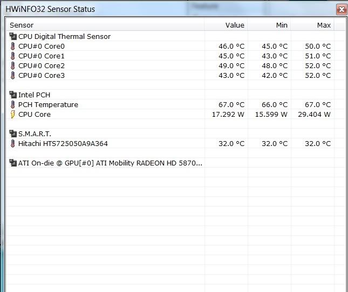The height and width of the screenshot is (292, 348).
Task: Click the CPU Core min 15.599 W
Action: pos(271,115)
